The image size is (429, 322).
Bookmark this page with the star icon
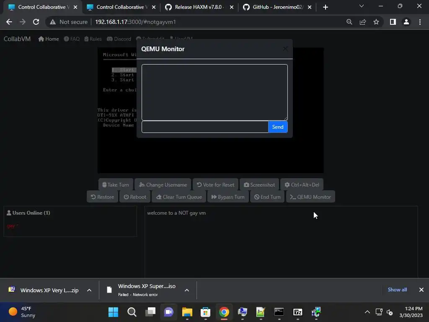[x=376, y=22]
